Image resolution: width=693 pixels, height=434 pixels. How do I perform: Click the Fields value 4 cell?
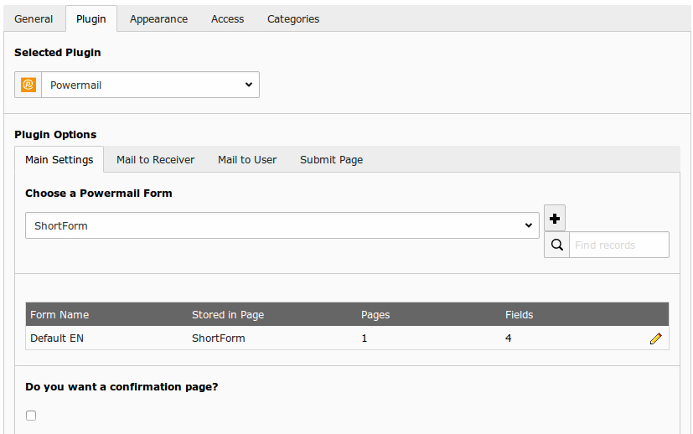[x=509, y=338]
